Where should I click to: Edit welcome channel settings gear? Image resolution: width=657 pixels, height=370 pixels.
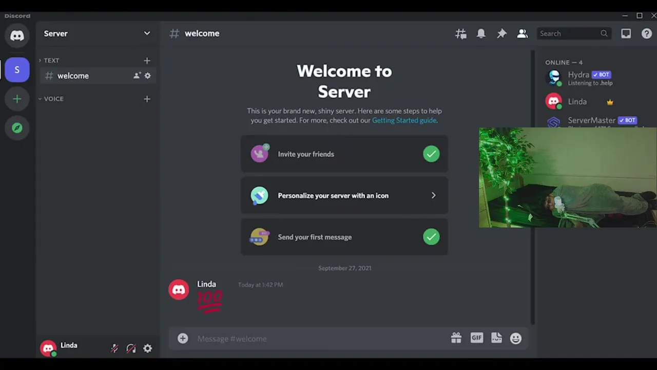[x=147, y=76]
